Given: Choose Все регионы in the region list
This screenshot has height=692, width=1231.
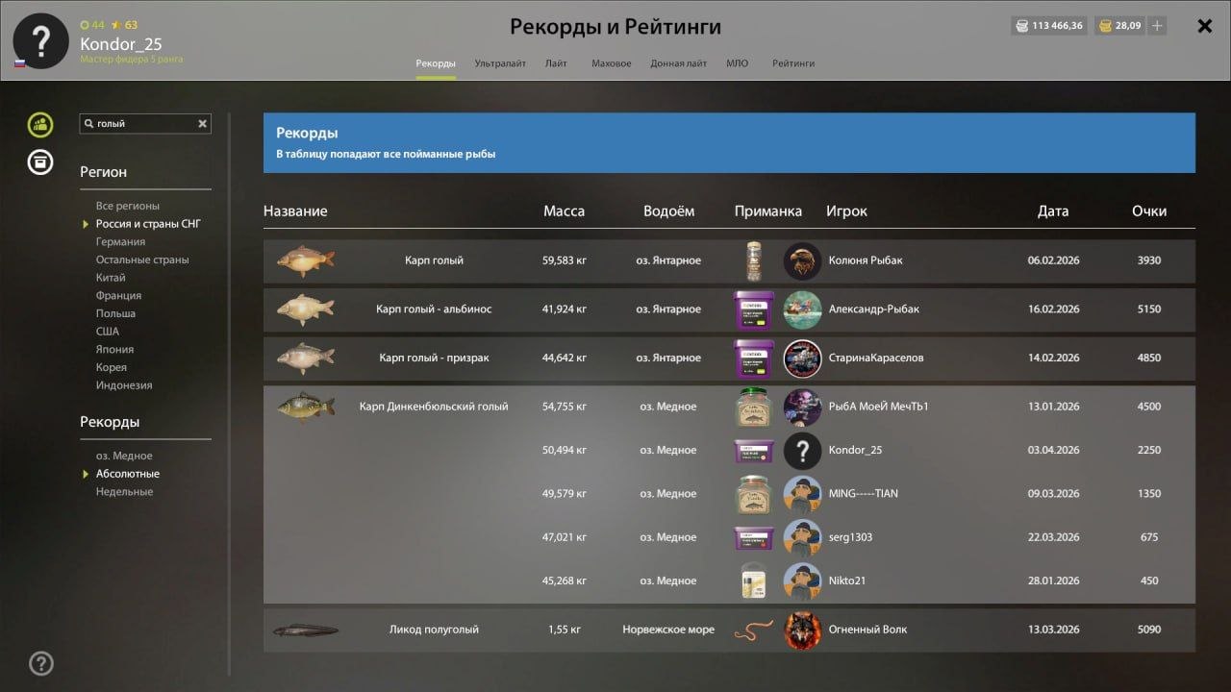Looking at the screenshot, I should click(128, 206).
